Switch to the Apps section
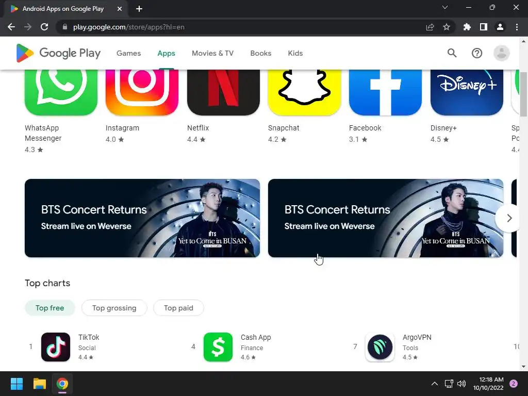Viewport: 528px width, 396px height. click(x=167, y=53)
